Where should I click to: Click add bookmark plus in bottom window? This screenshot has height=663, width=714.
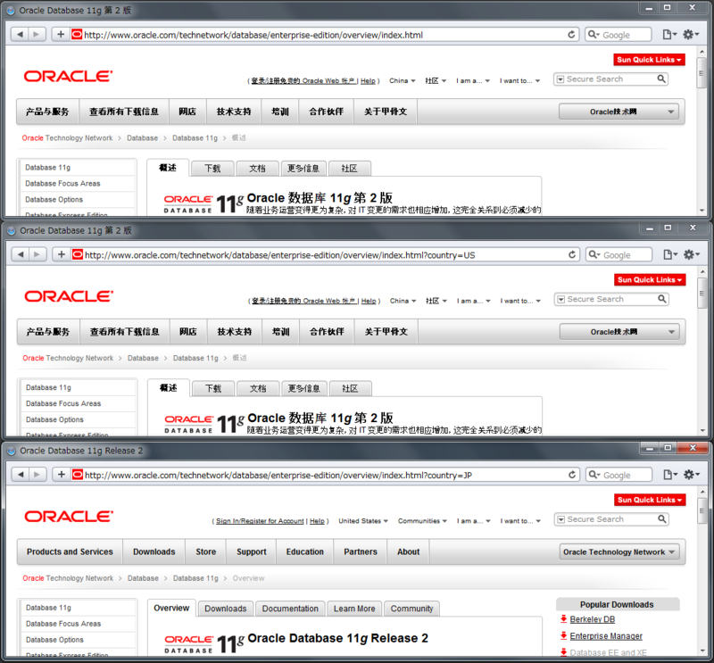point(62,475)
